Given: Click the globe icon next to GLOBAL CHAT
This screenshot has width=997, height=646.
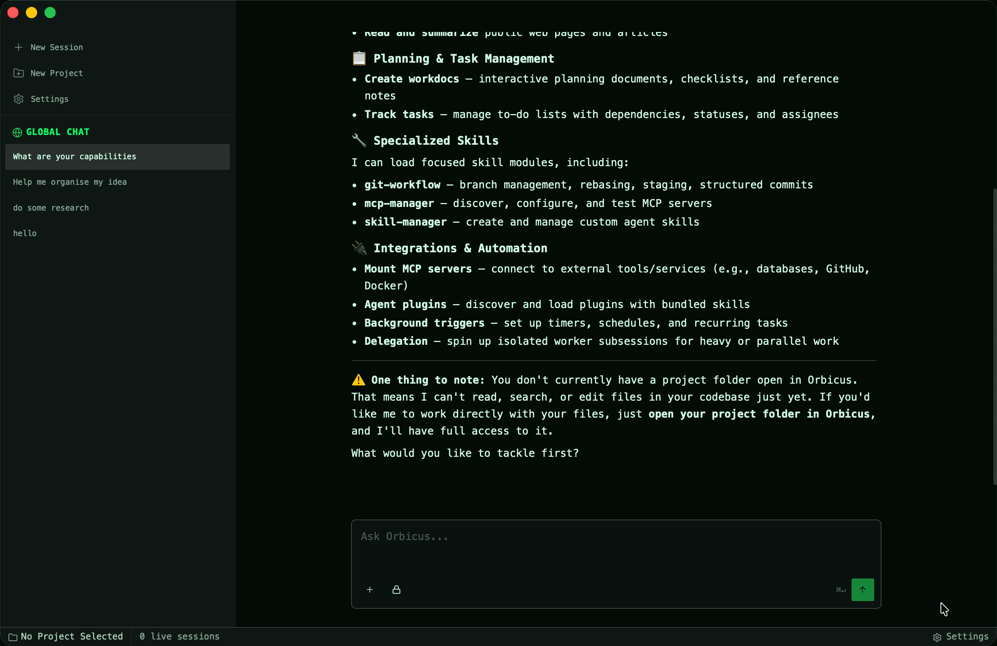Looking at the screenshot, I should pyautogui.click(x=17, y=133).
